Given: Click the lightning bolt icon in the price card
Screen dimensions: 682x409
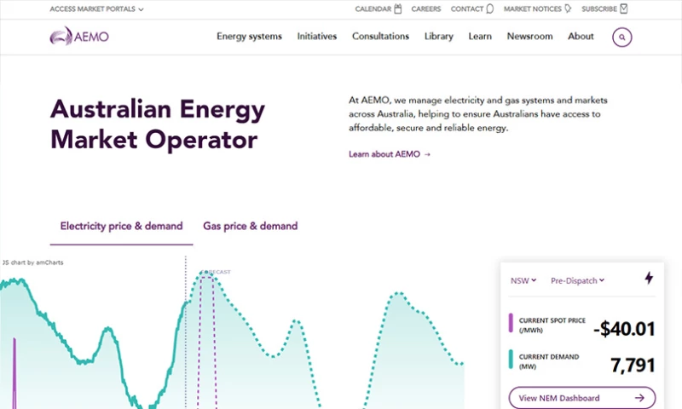Looking at the screenshot, I should tap(649, 278).
